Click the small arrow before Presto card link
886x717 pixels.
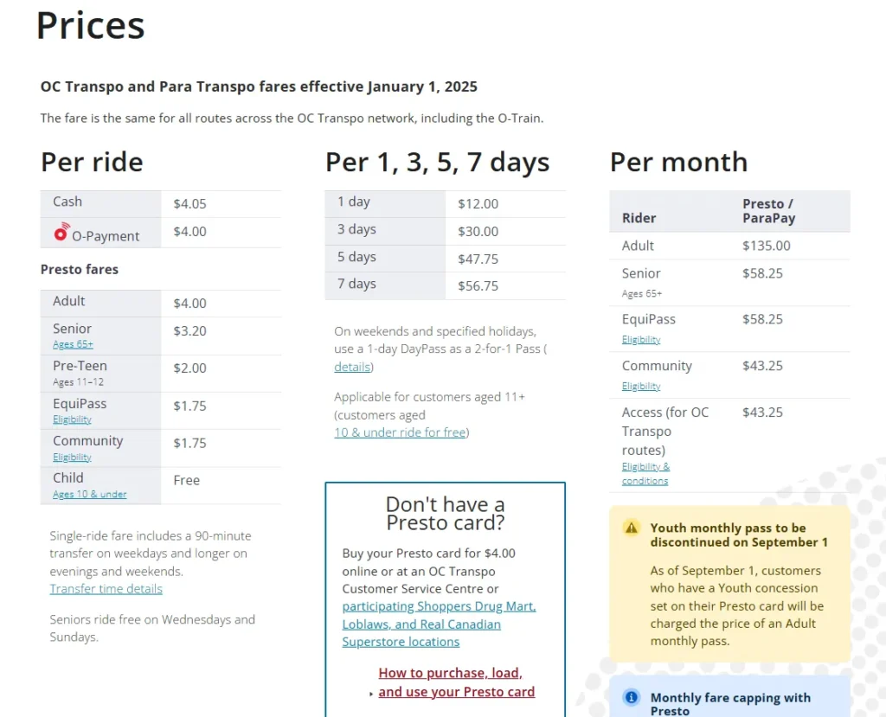coord(371,694)
